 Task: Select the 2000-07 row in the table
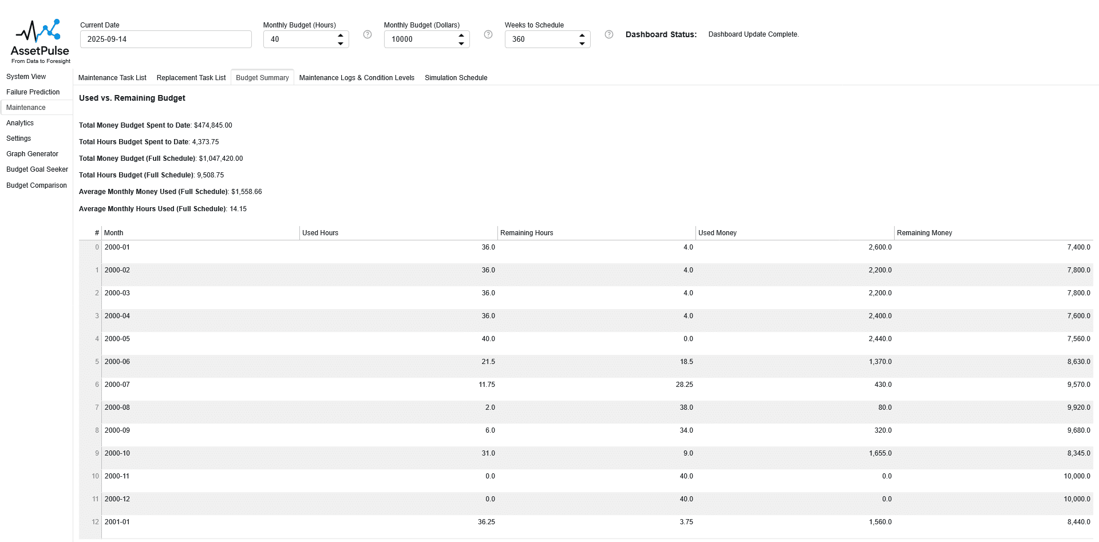coord(117,385)
